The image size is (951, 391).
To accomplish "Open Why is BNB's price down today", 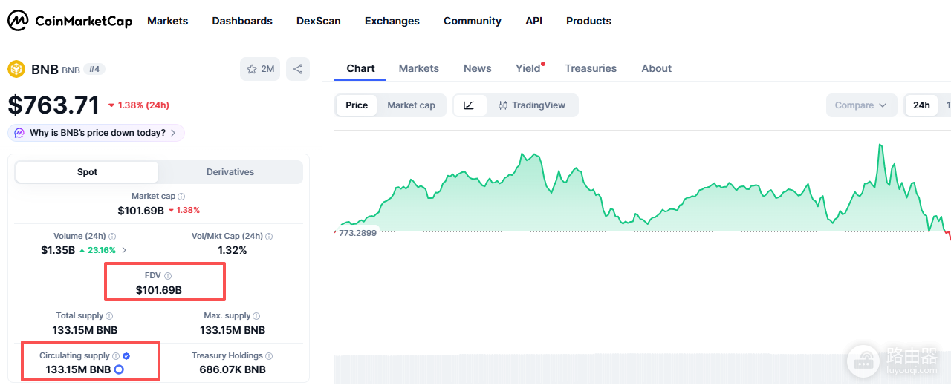I will [x=97, y=133].
